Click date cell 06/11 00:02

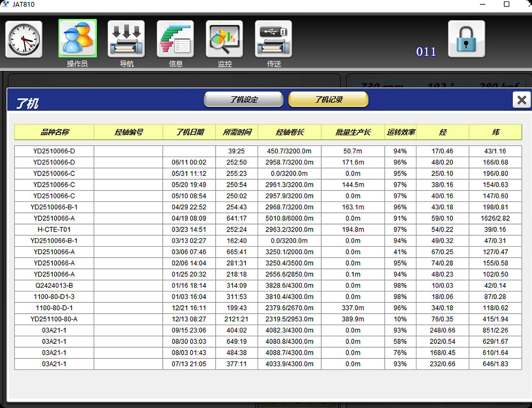coord(189,162)
